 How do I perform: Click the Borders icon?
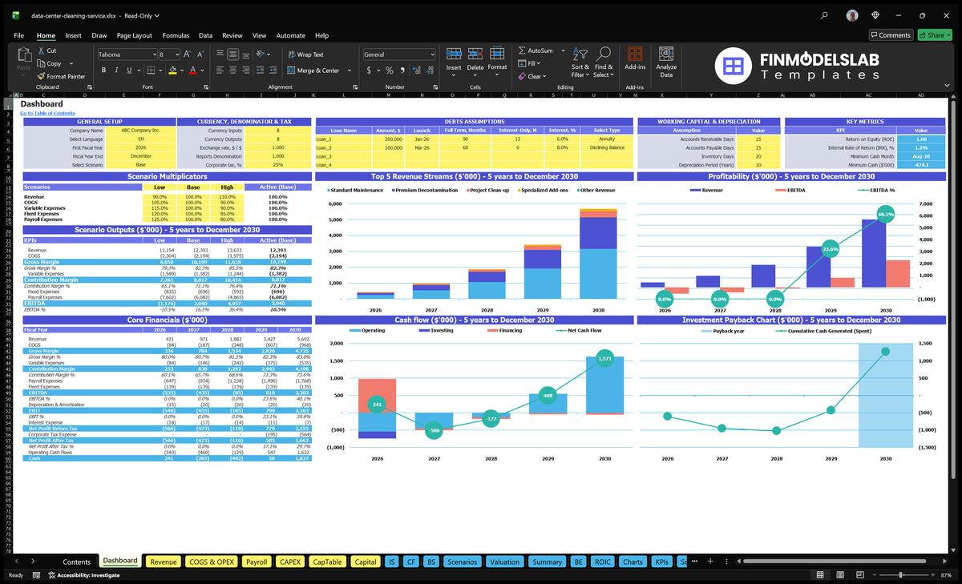point(152,70)
